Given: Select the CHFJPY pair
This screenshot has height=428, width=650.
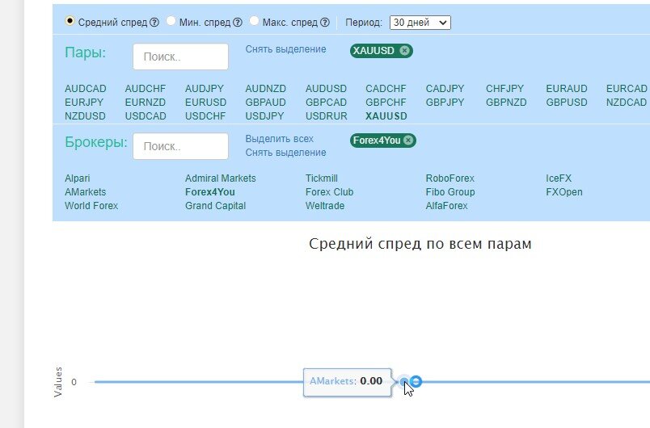Looking at the screenshot, I should click(504, 89).
